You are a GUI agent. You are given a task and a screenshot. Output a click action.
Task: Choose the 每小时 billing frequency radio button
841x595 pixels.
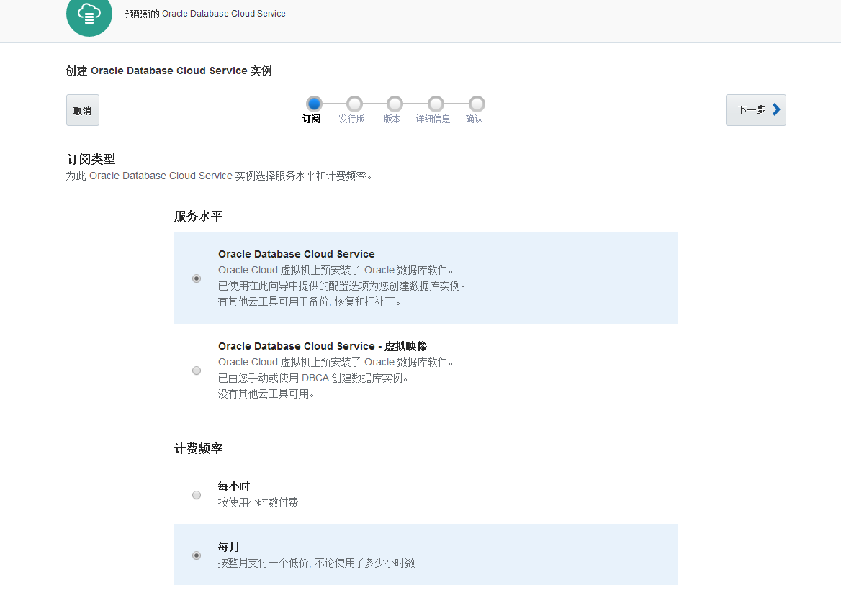tap(197, 495)
